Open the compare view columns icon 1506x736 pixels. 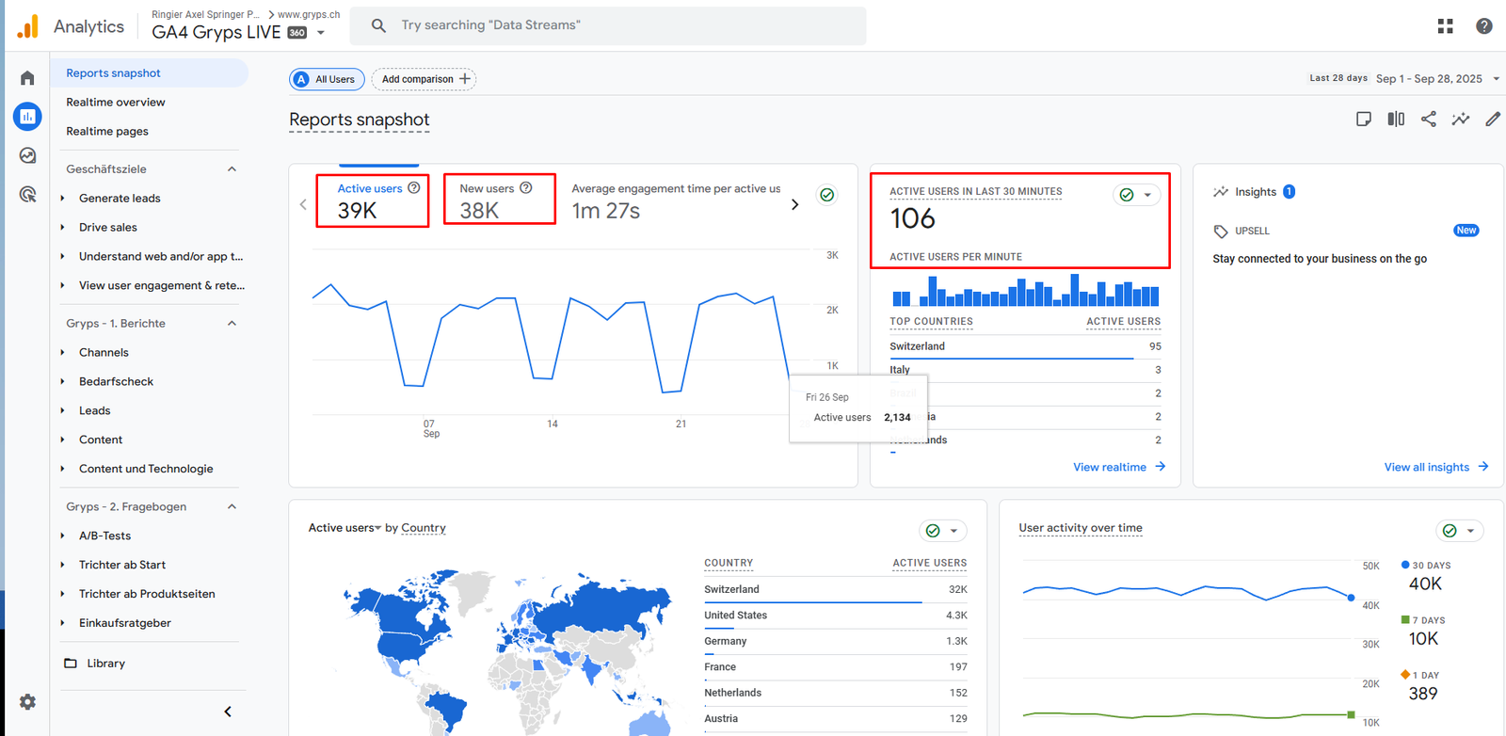pos(1396,119)
